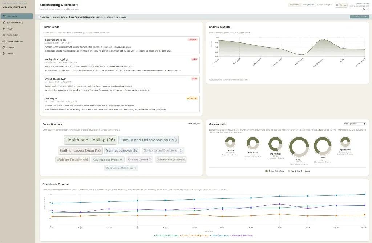
Task: Select the My ministry tab
Action: 294,5
